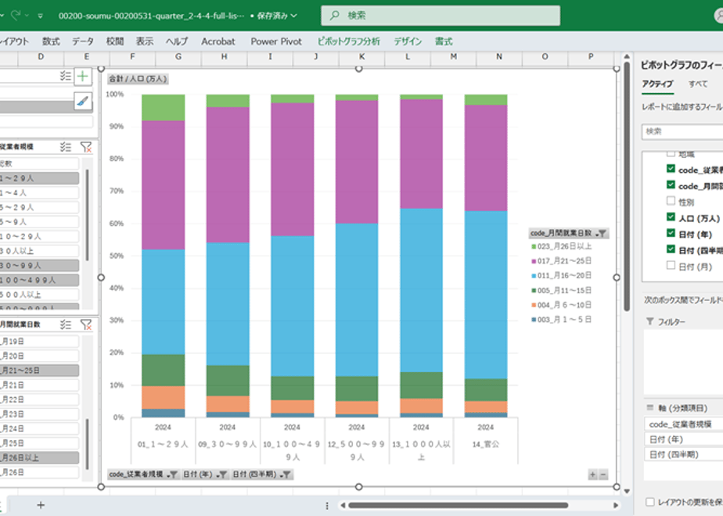Toggle multi-select on the topmost slicer
The image size is (723, 516).
pyautogui.click(x=66, y=76)
